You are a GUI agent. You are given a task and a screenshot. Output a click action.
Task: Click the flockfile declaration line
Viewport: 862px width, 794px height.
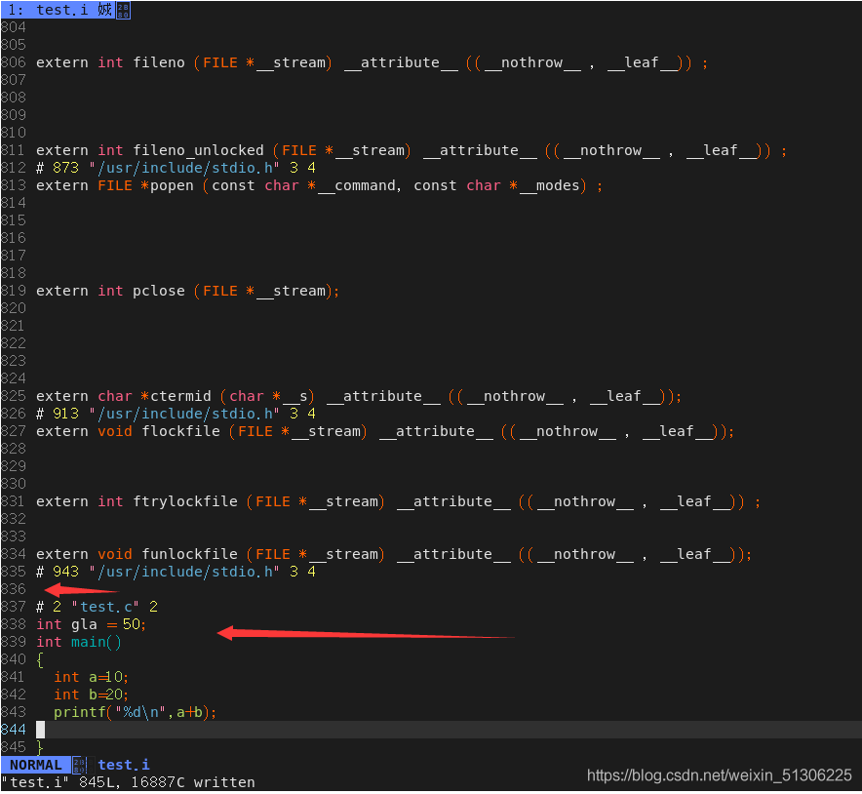[x=385, y=431]
